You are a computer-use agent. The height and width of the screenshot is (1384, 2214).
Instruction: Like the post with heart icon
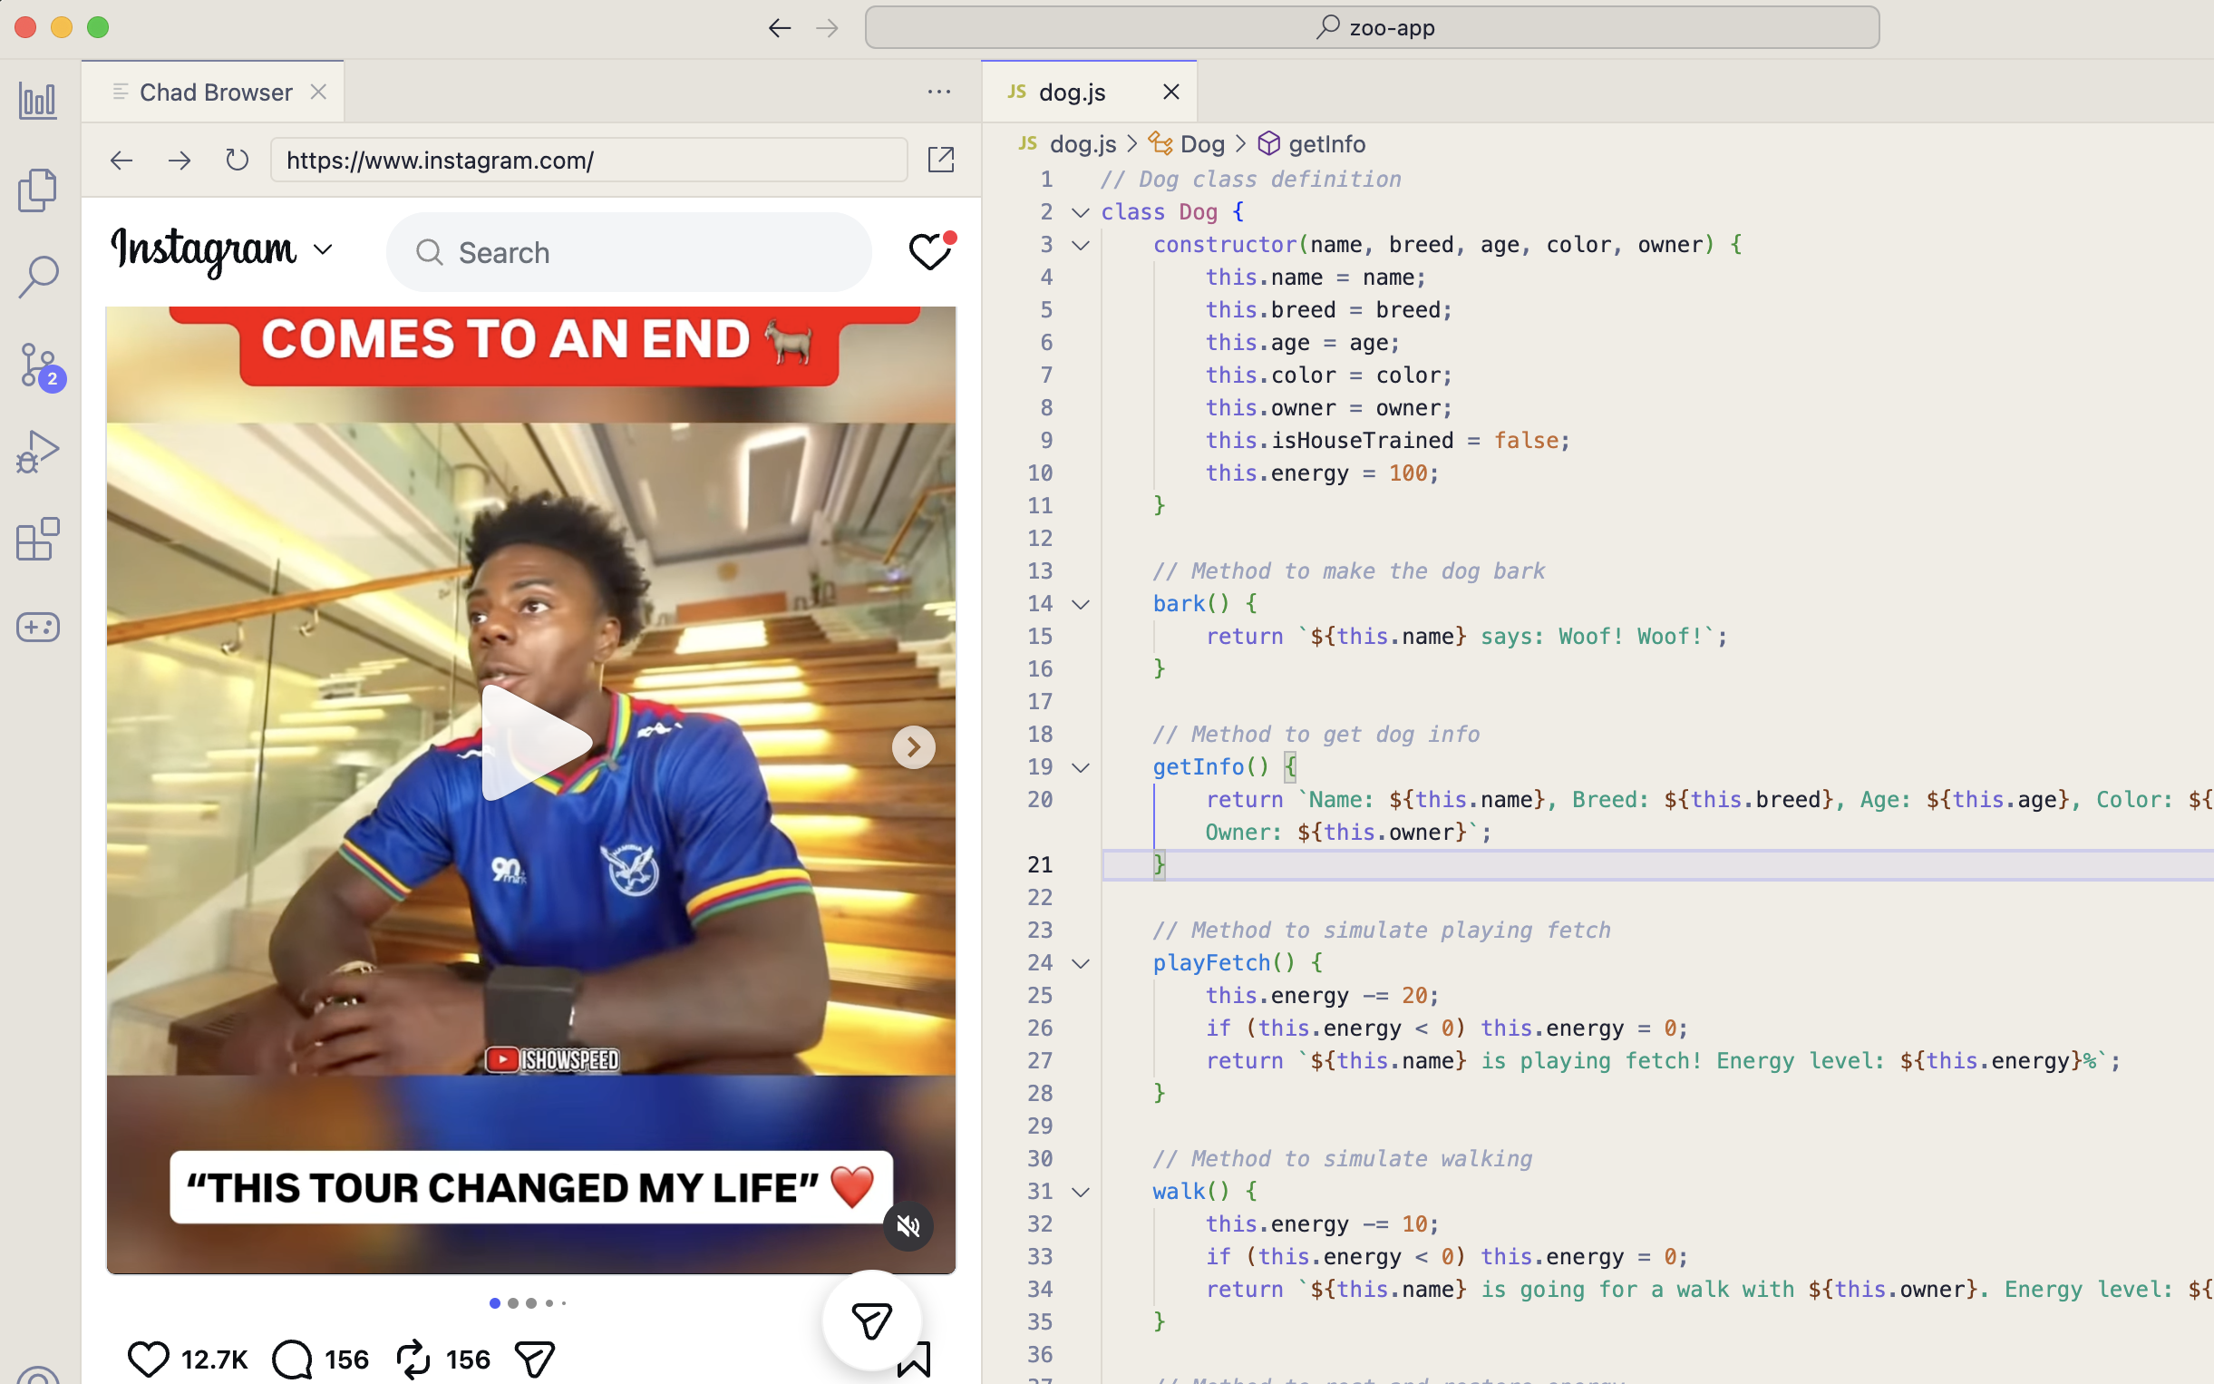[x=147, y=1359]
